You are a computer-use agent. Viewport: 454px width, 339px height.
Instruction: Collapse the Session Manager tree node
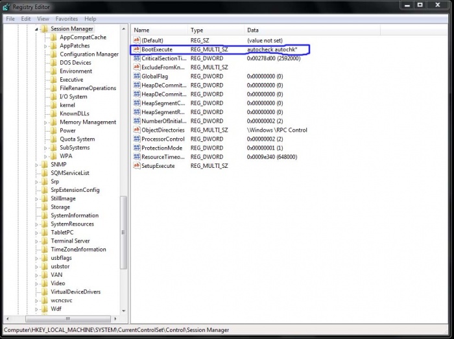point(37,29)
